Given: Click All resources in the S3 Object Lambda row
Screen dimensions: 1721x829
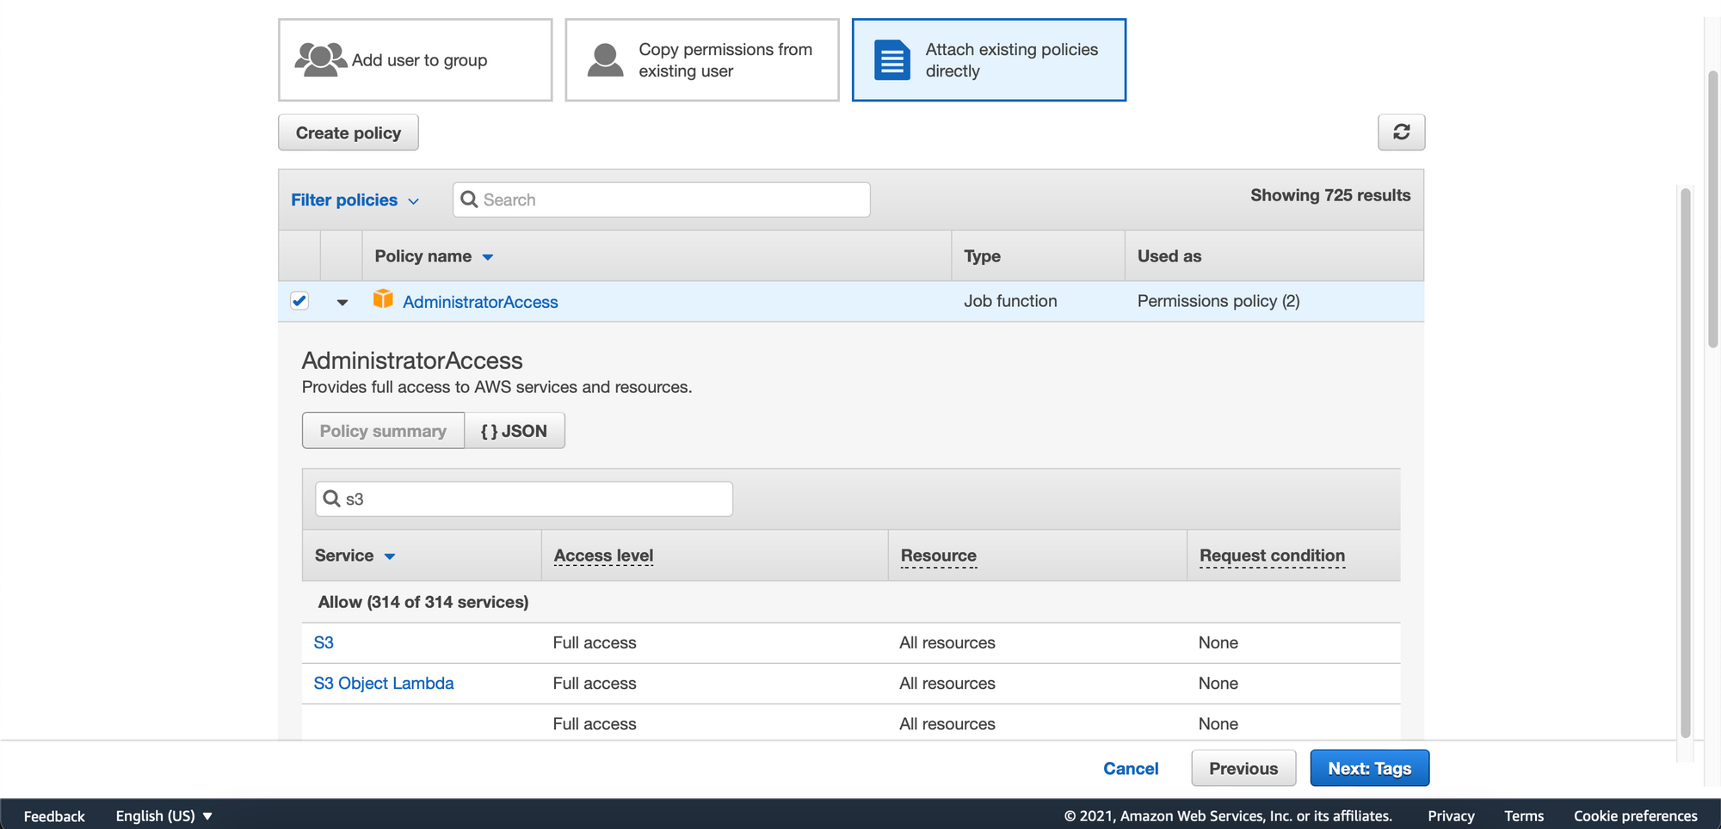Looking at the screenshot, I should coord(947,683).
